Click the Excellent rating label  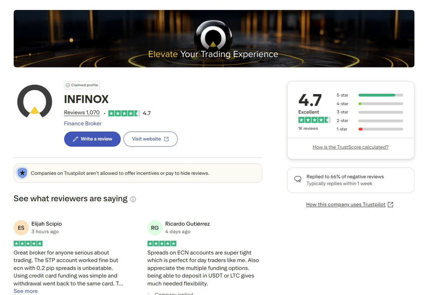309,112
